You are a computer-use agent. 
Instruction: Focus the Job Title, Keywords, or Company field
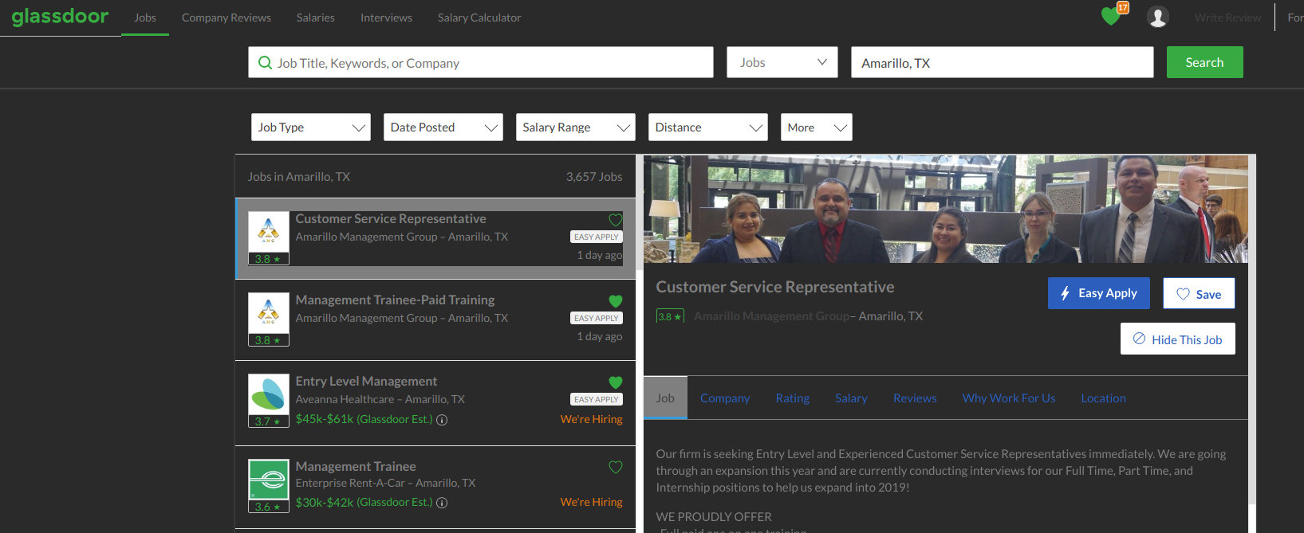click(481, 62)
